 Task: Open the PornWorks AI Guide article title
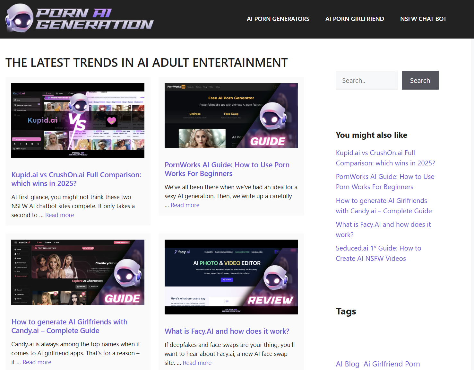[227, 169]
